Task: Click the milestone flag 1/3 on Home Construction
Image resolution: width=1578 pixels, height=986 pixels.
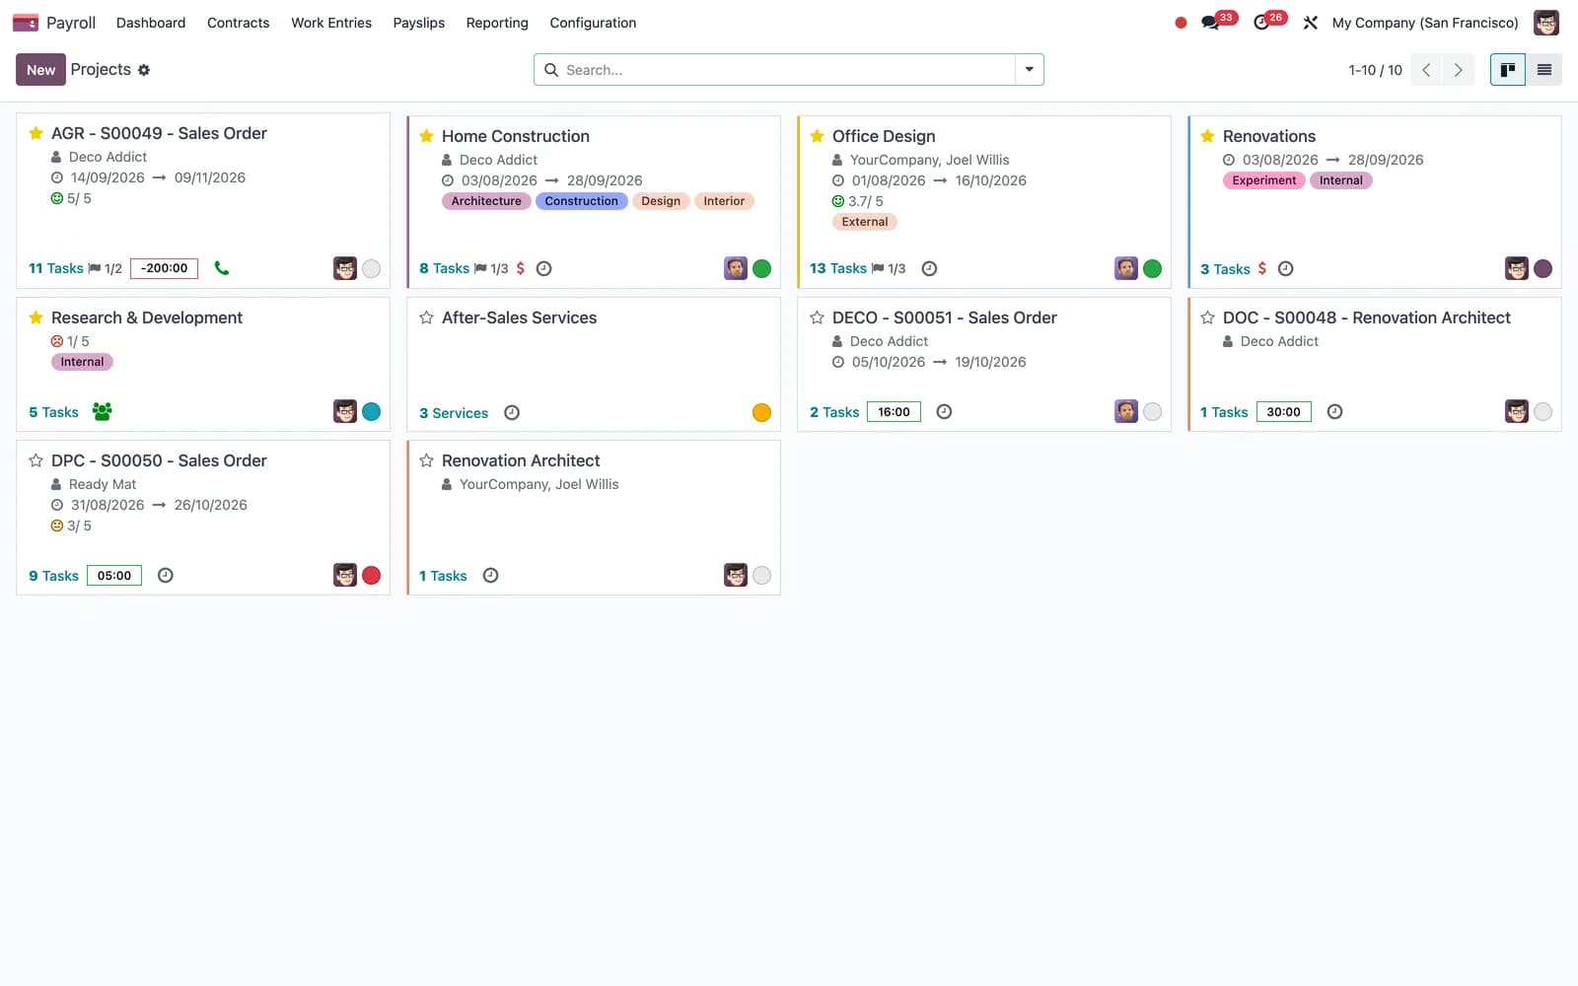Action: 491,268
